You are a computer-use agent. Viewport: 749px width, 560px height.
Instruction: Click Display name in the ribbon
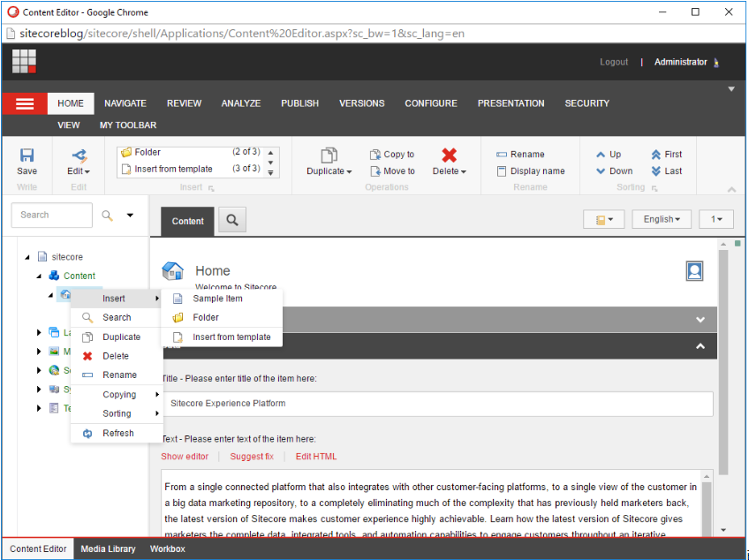click(x=531, y=171)
